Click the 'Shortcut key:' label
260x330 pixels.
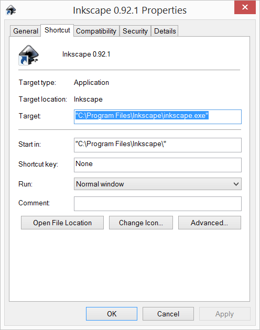click(x=38, y=164)
